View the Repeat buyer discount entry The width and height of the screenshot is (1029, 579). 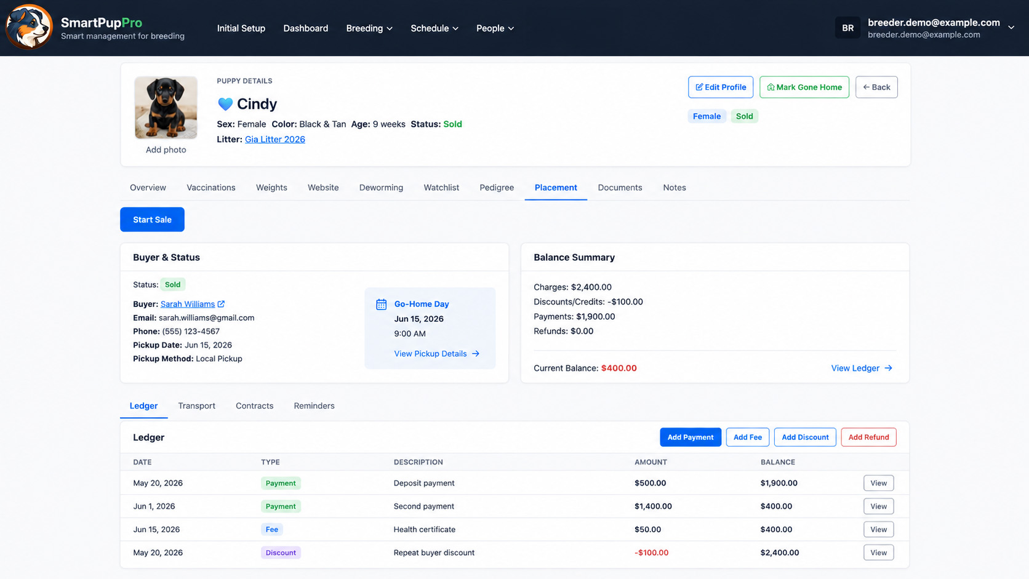click(878, 553)
